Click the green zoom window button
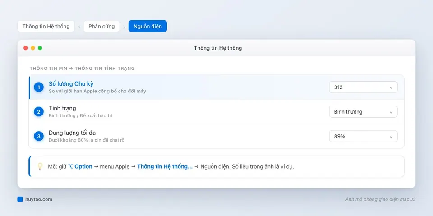This screenshot has height=216, width=433. pyautogui.click(x=40, y=48)
